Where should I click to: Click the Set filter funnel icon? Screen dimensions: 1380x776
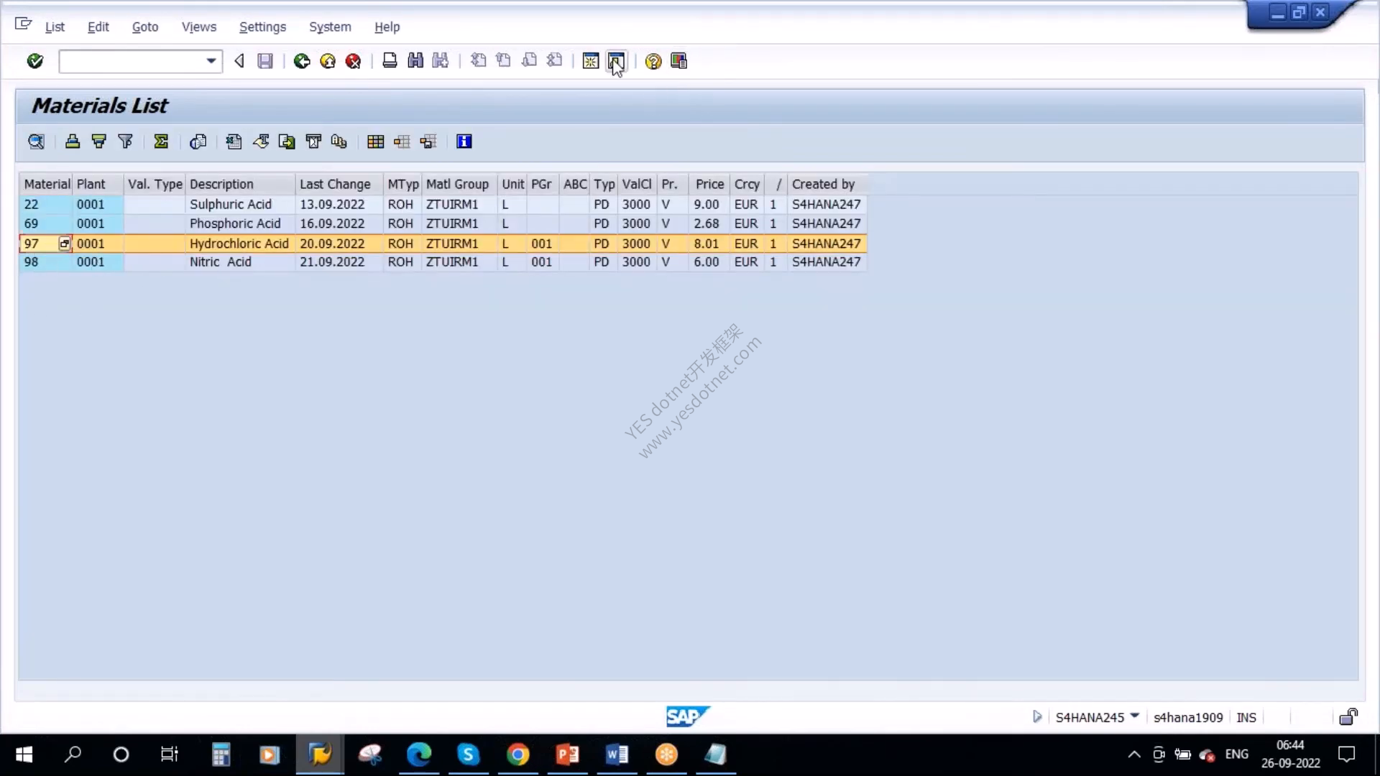(x=125, y=142)
